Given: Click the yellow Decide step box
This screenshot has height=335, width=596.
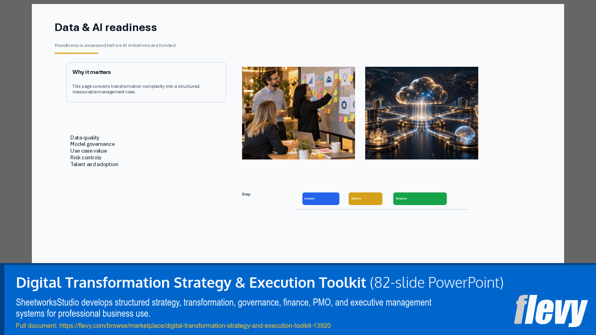Looking at the screenshot, I should tap(365, 199).
